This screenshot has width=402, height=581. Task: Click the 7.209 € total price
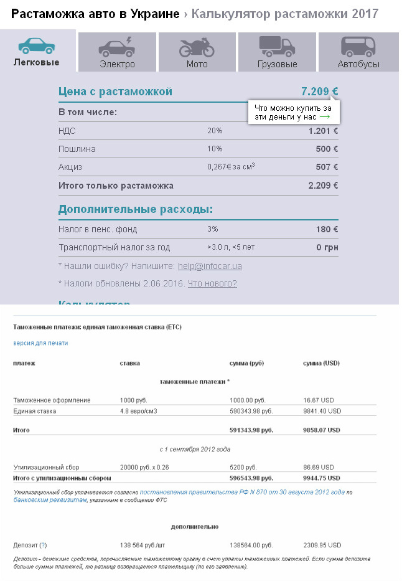point(319,91)
